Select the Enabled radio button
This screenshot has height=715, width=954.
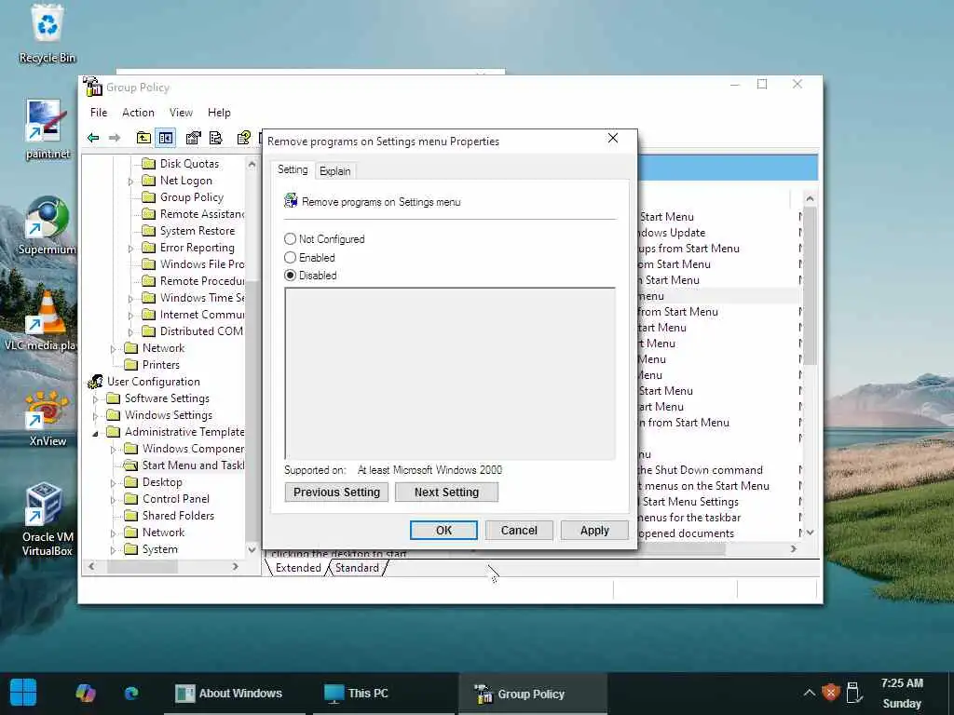coord(291,257)
